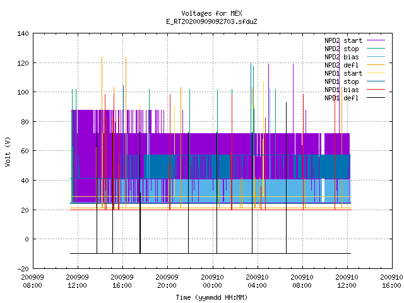Click the '200909 12:00' time tick label
The width and height of the screenshot is (404, 303).
pyautogui.click(x=77, y=282)
